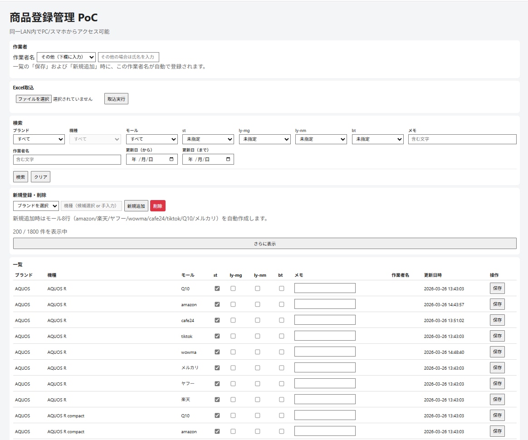Save the AQUOS R Q10 row

(497, 288)
